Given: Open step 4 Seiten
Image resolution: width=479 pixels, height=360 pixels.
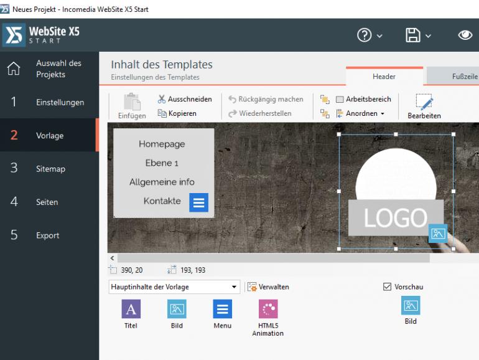Looking at the screenshot, I should pos(49,202).
